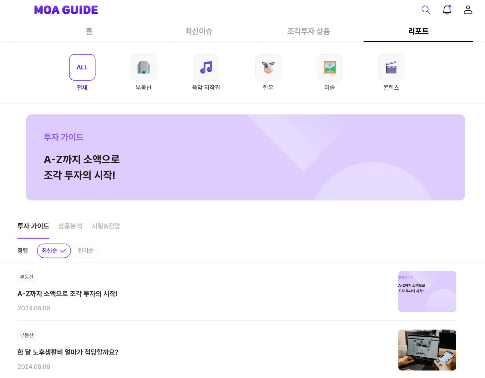Select the 음악 저작권 music note icon
Screen dimensions: 485x378
click(206, 67)
